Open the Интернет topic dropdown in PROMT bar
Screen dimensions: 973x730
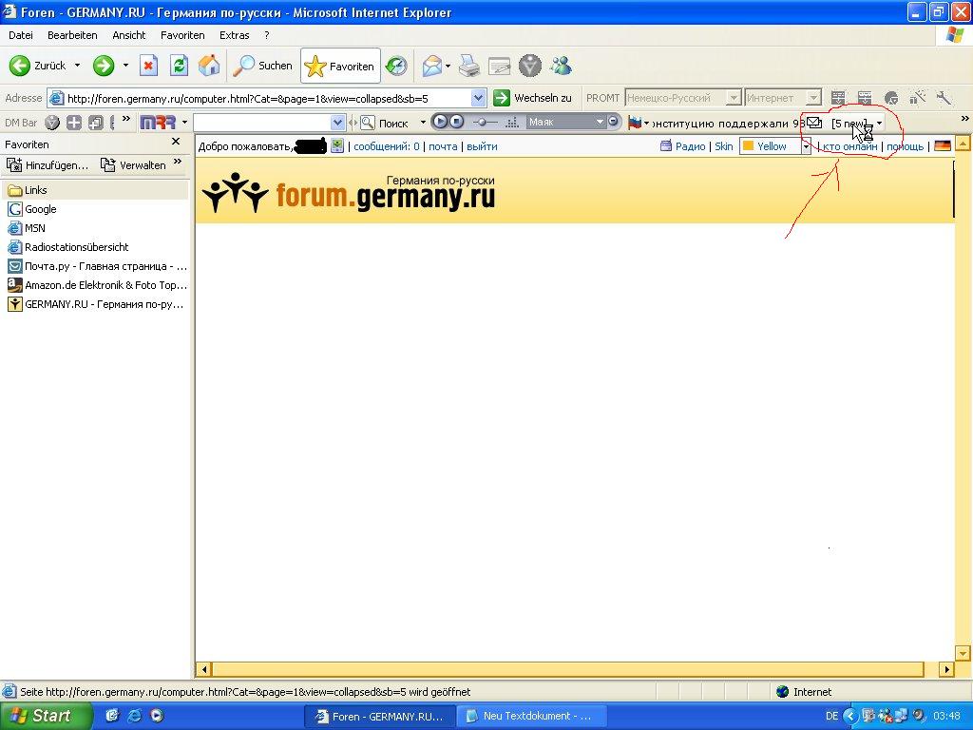pos(813,98)
